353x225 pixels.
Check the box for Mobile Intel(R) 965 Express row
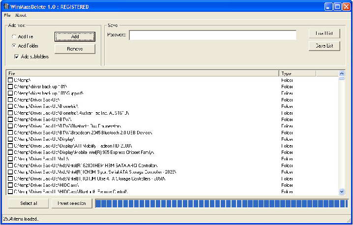pyautogui.click(x=10, y=152)
